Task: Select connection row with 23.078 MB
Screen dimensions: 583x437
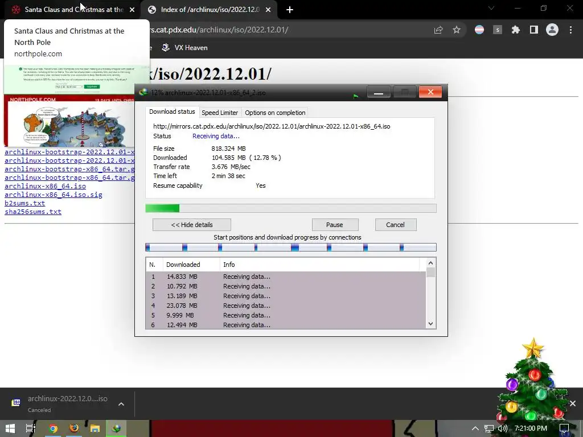Action: 286,306
